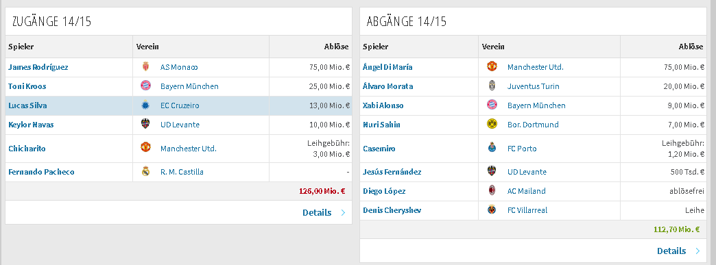Click Bayern München crest in Toni Kroos row
The width and height of the screenshot is (716, 265).
pyautogui.click(x=145, y=86)
